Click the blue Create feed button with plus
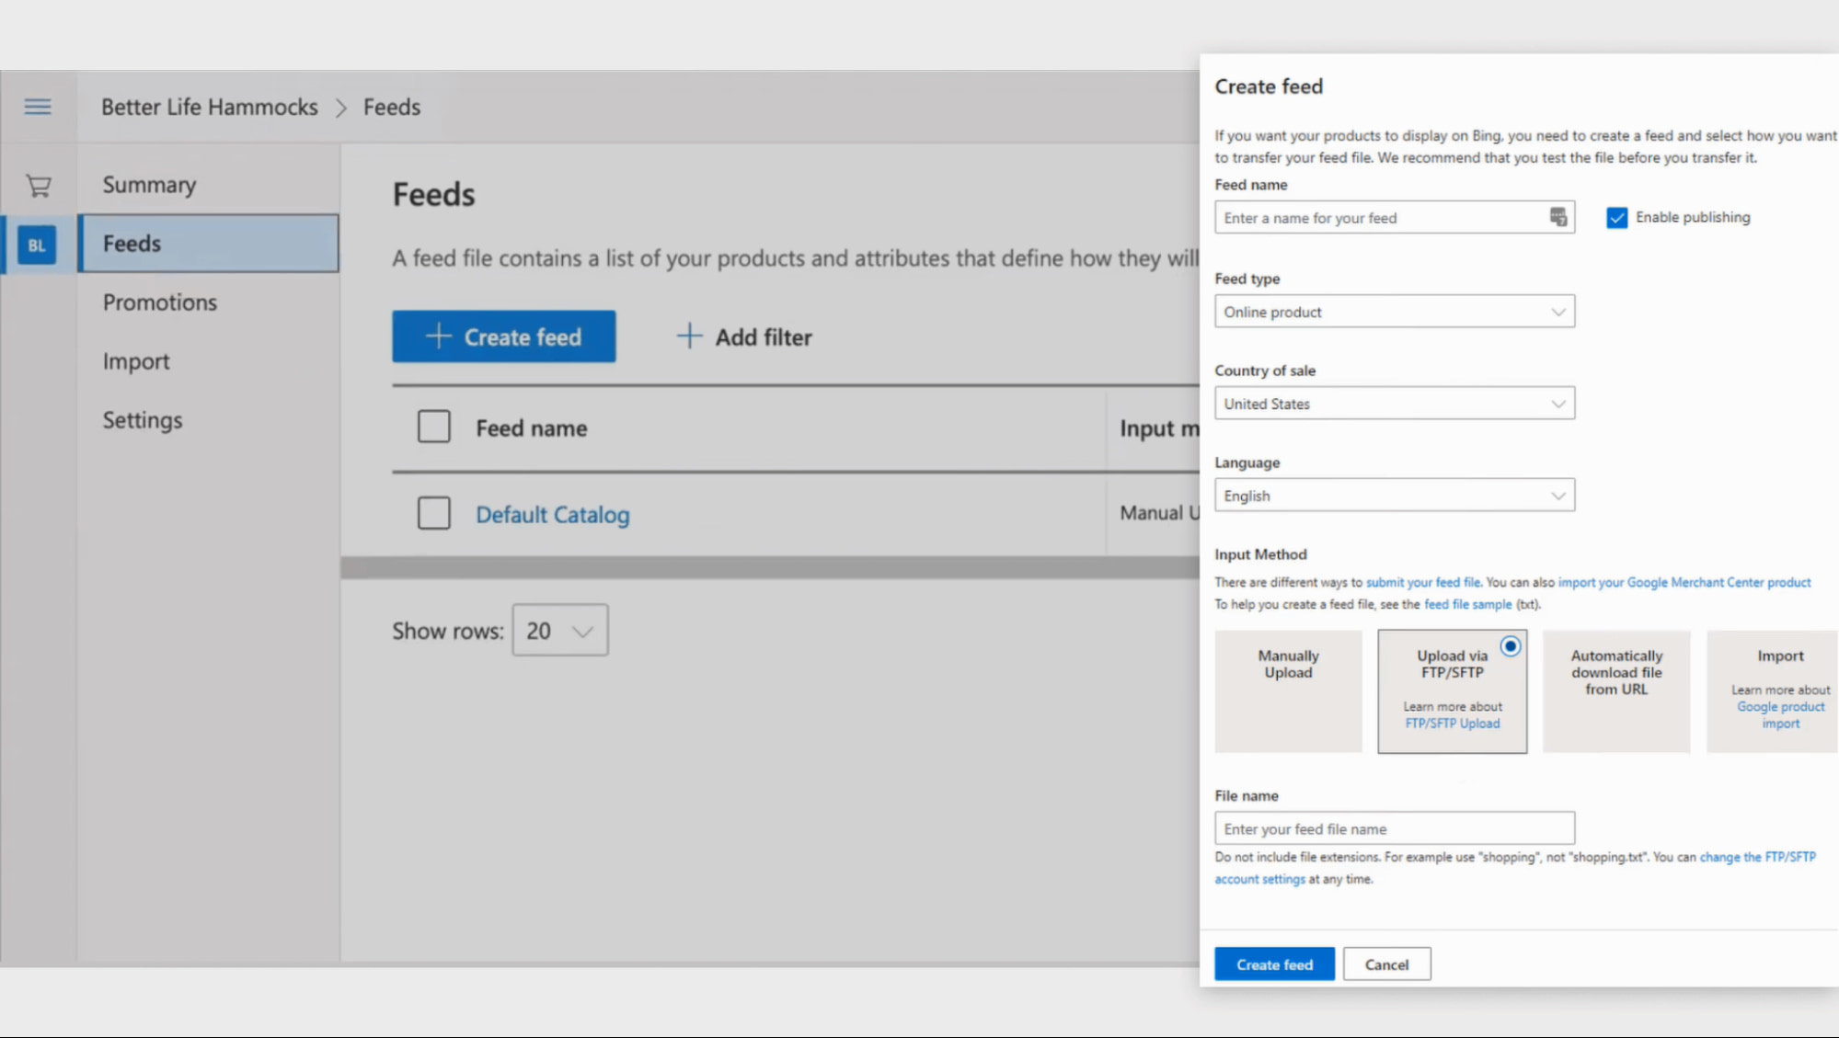Viewport: 1839px width, 1038px height. click(x=504, y=336)
